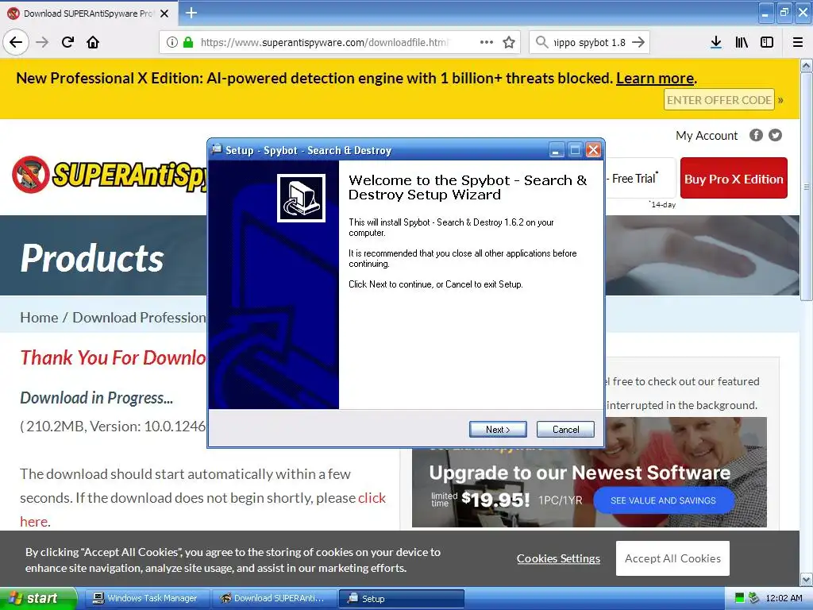Follow the Learn more link in banner
The height and width of the screenshot is (610, 813).
click(x=655, y=79)
